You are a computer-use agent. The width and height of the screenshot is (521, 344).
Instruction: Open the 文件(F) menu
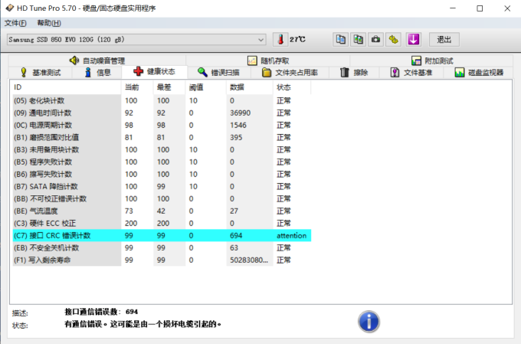(15, 23)
